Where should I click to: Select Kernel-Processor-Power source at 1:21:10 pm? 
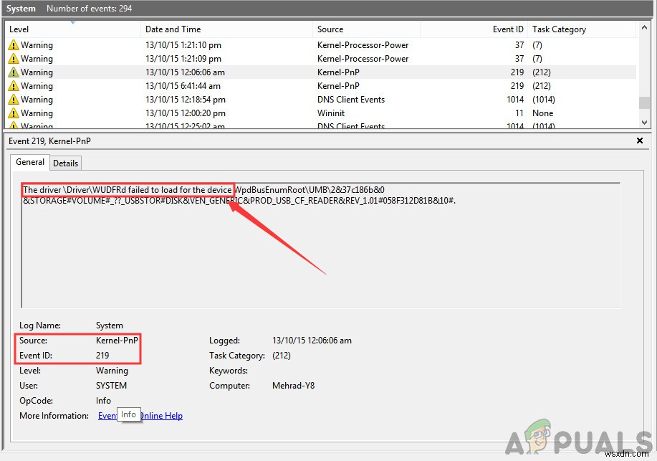coord(363,45)
